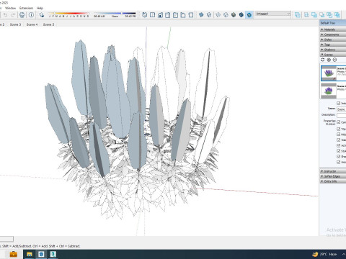Select the highlighted Monochrome style icon
Viewport: 346px width, 259px height.
[249, 15]
